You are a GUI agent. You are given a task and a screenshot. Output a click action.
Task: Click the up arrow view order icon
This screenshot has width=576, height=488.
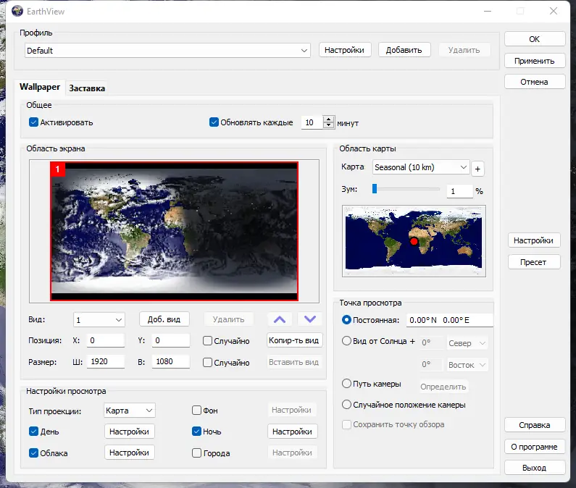280,319
